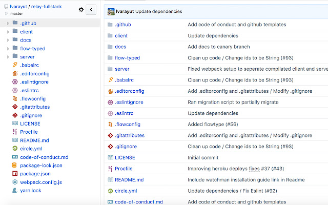Open flow-typed folder name in sidebar tree
This screenshot has height=205, width=328.
coord(33,49)
